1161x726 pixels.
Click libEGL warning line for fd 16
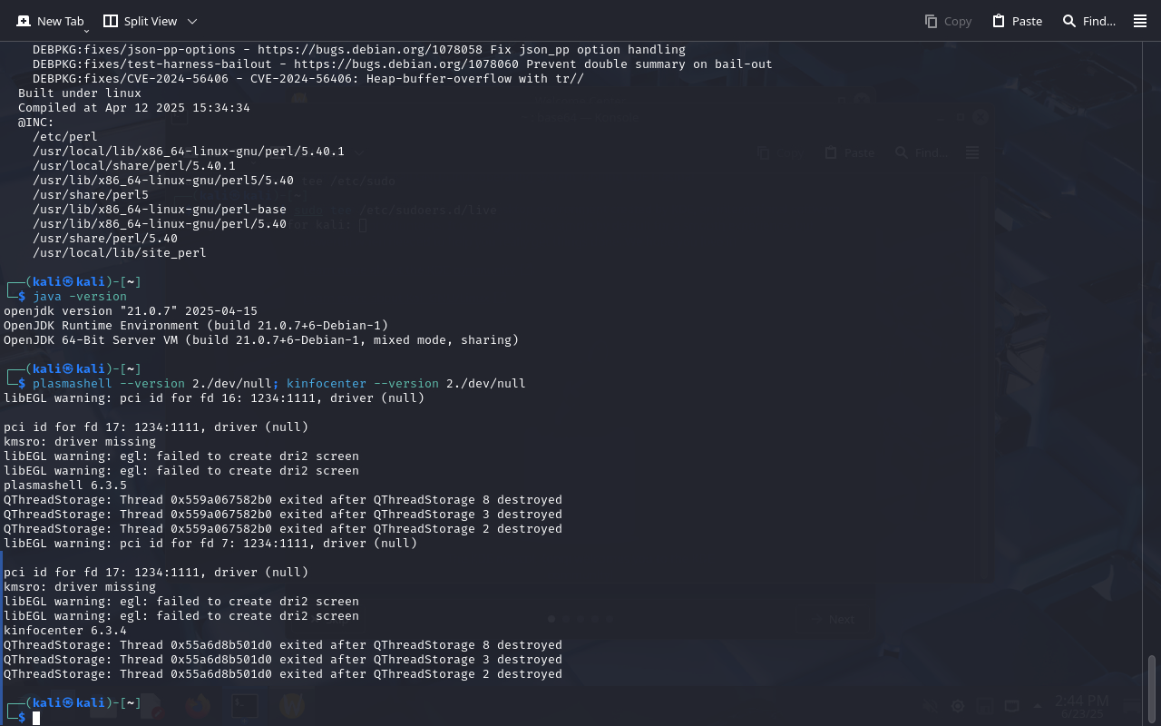(x=214, y=398)
